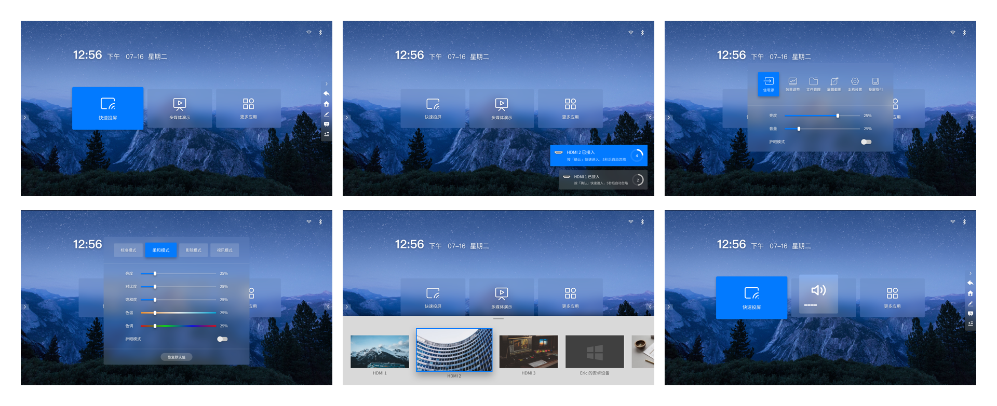Expand right-edge chevron on HDMI notification screen
The image size is (997, 406).
tap(650, 118)
